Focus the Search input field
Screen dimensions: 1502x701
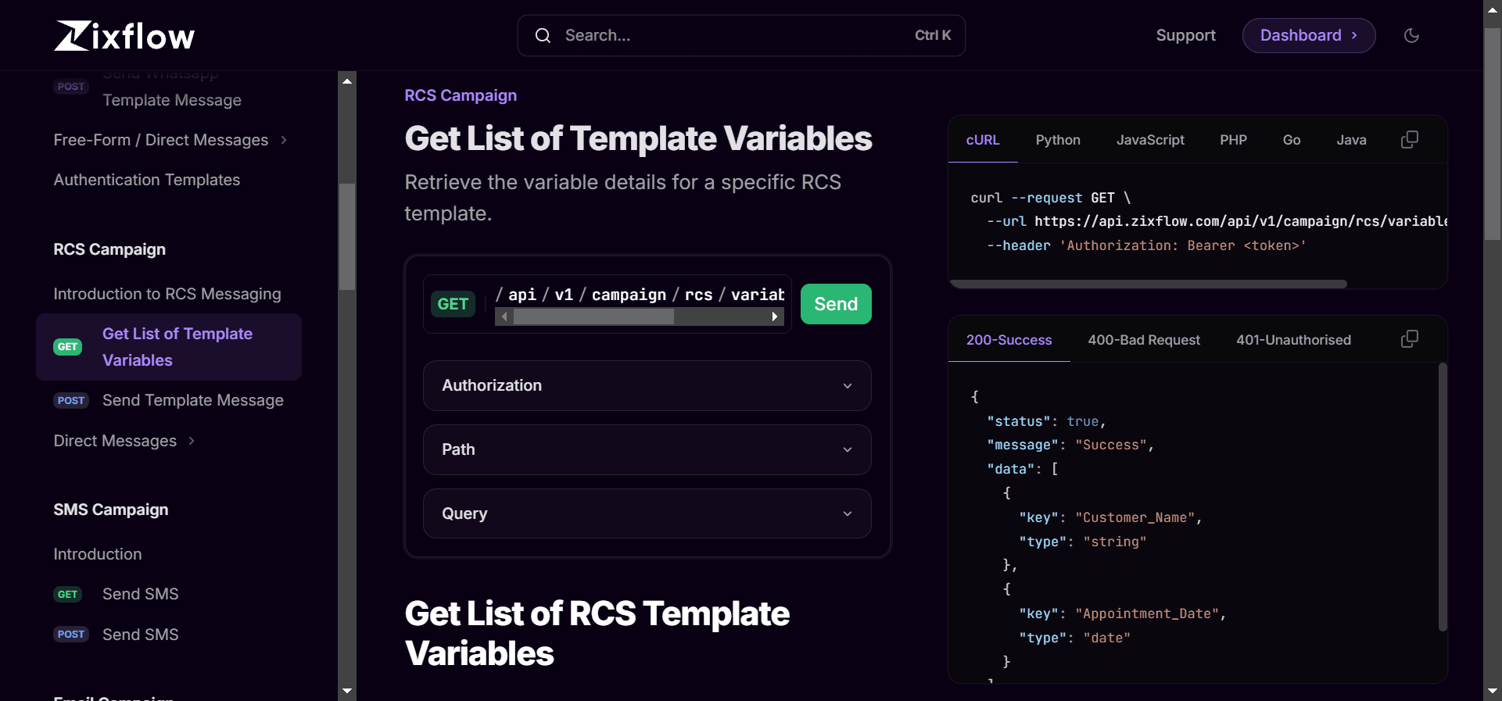click(x=735, y=36)
